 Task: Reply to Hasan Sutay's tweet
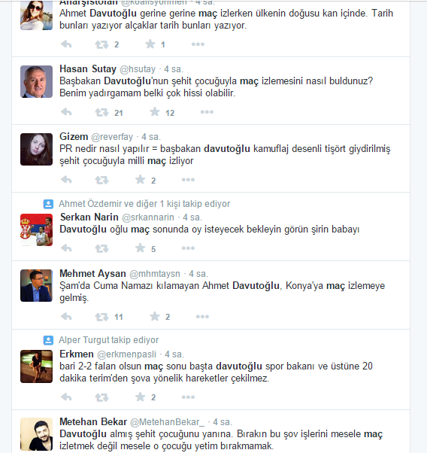click(66, 112)
